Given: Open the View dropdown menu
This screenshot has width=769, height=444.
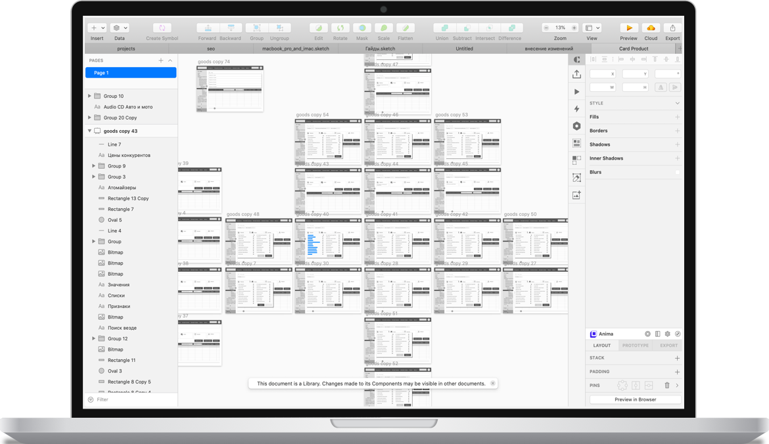Looking at the screenshot, I should 592,28.
